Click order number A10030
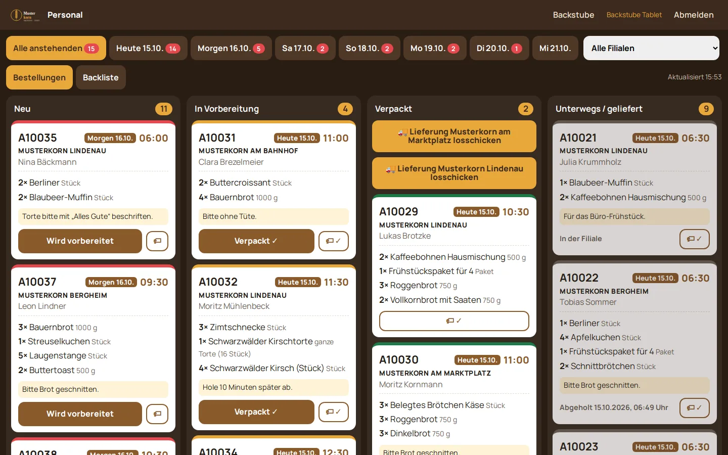728x455 pixels. click(399, 360)
